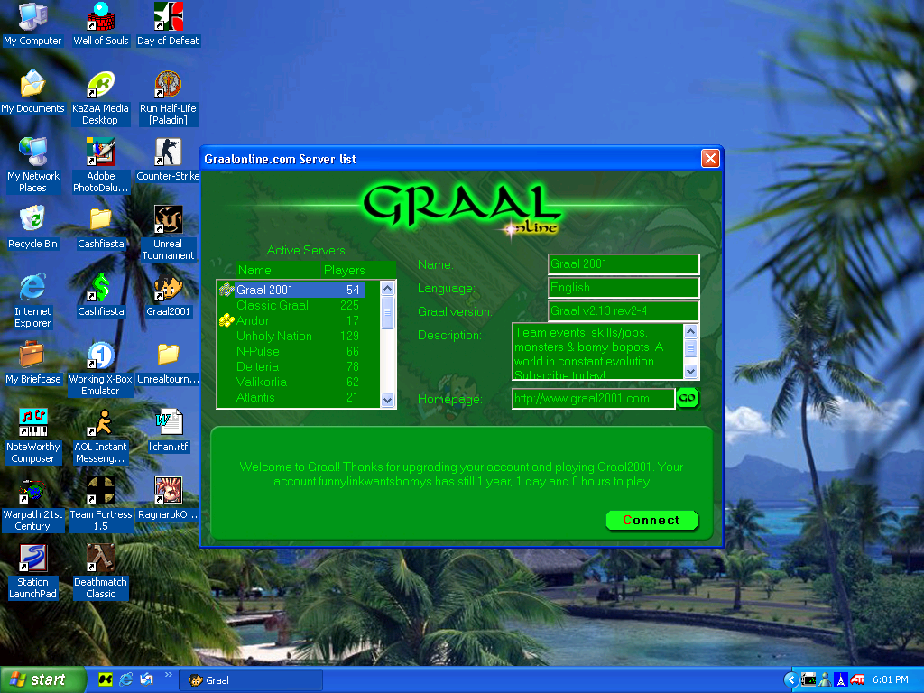Select the Cashfiesta folder icon
924x693 pixels.
(101, 227)
